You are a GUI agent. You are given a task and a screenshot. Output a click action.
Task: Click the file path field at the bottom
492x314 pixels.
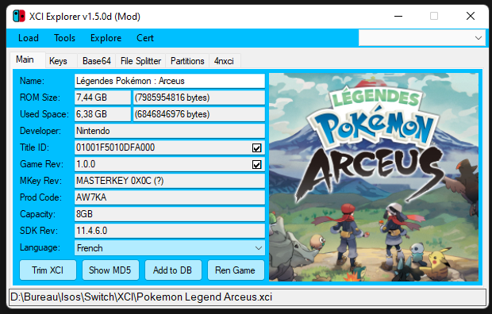248,297
